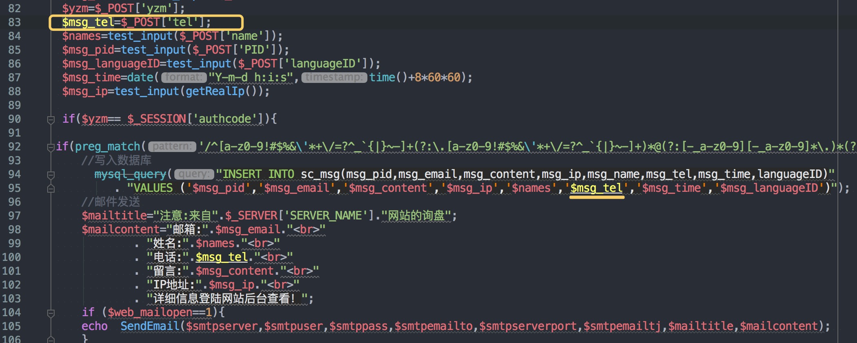Collapse the fold marker on line 90
857x343 pixels.
click(51, 119)
